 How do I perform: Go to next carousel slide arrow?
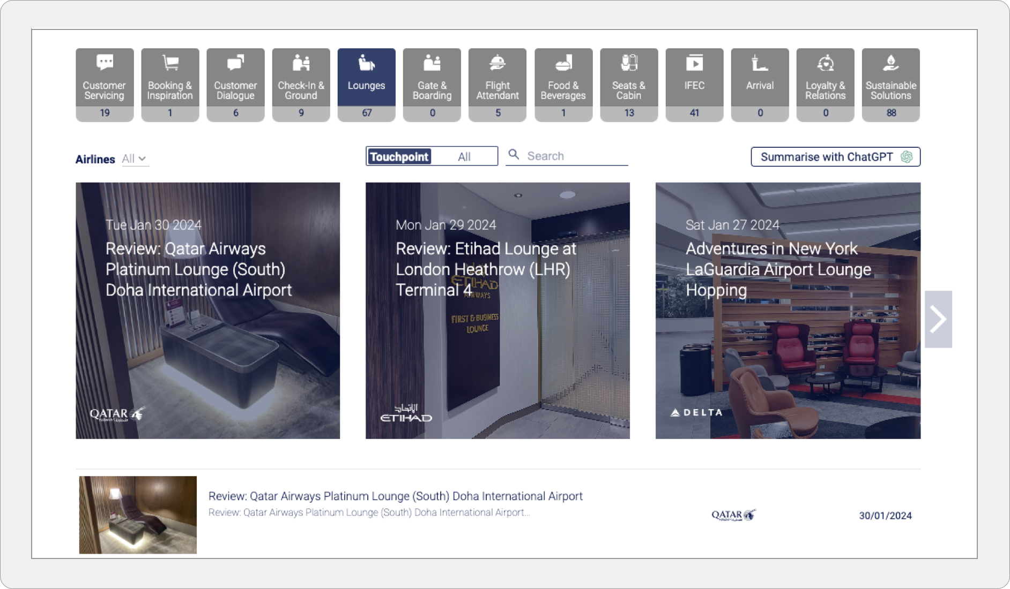click(x=938, y=319)
